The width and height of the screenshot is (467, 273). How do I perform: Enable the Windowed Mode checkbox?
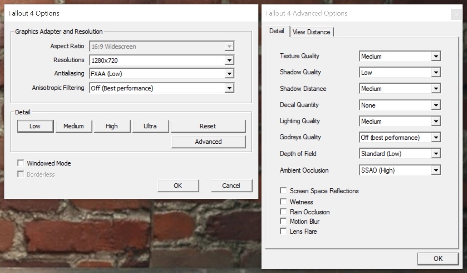tap(21, 163)
